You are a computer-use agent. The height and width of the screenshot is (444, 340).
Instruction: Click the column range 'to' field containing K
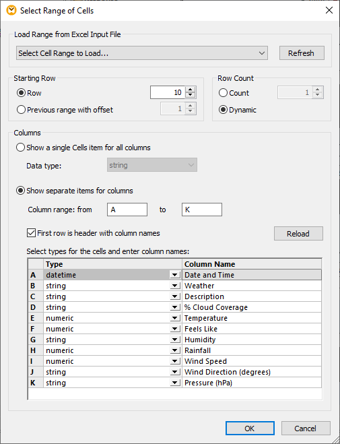202,210
